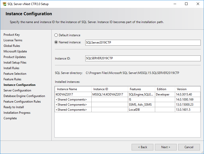Viewport: 204px width, 154px height.
Task: Cancel the setup wizard
Action: [189, 147]
